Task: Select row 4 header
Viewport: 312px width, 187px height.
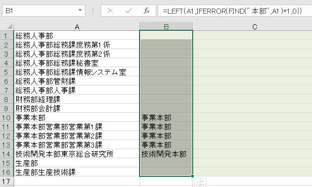Action: pos(7,63)
